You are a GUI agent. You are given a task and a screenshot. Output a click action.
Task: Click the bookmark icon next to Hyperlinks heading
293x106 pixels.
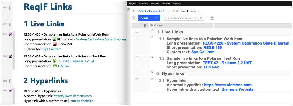tap(10, 81)
